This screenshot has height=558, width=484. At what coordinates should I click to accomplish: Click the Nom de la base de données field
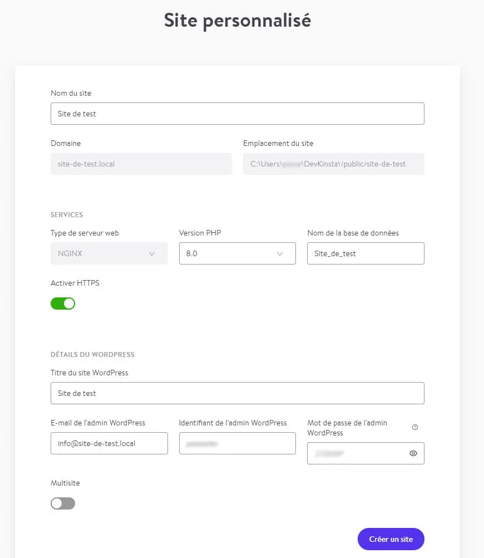point(366,253)
